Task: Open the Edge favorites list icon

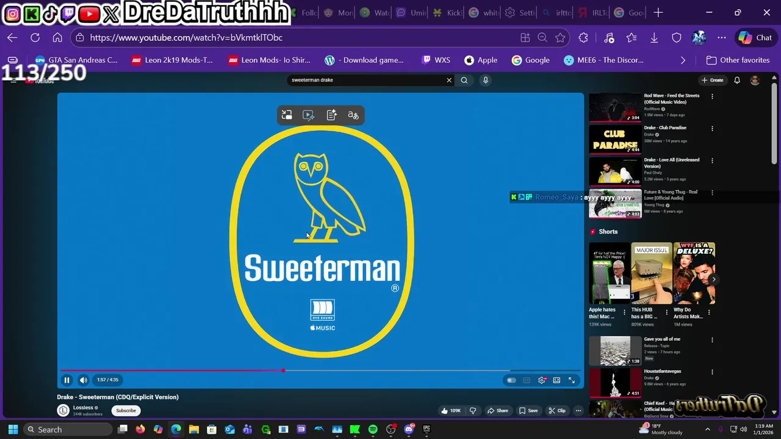Action: pos(632,38)
